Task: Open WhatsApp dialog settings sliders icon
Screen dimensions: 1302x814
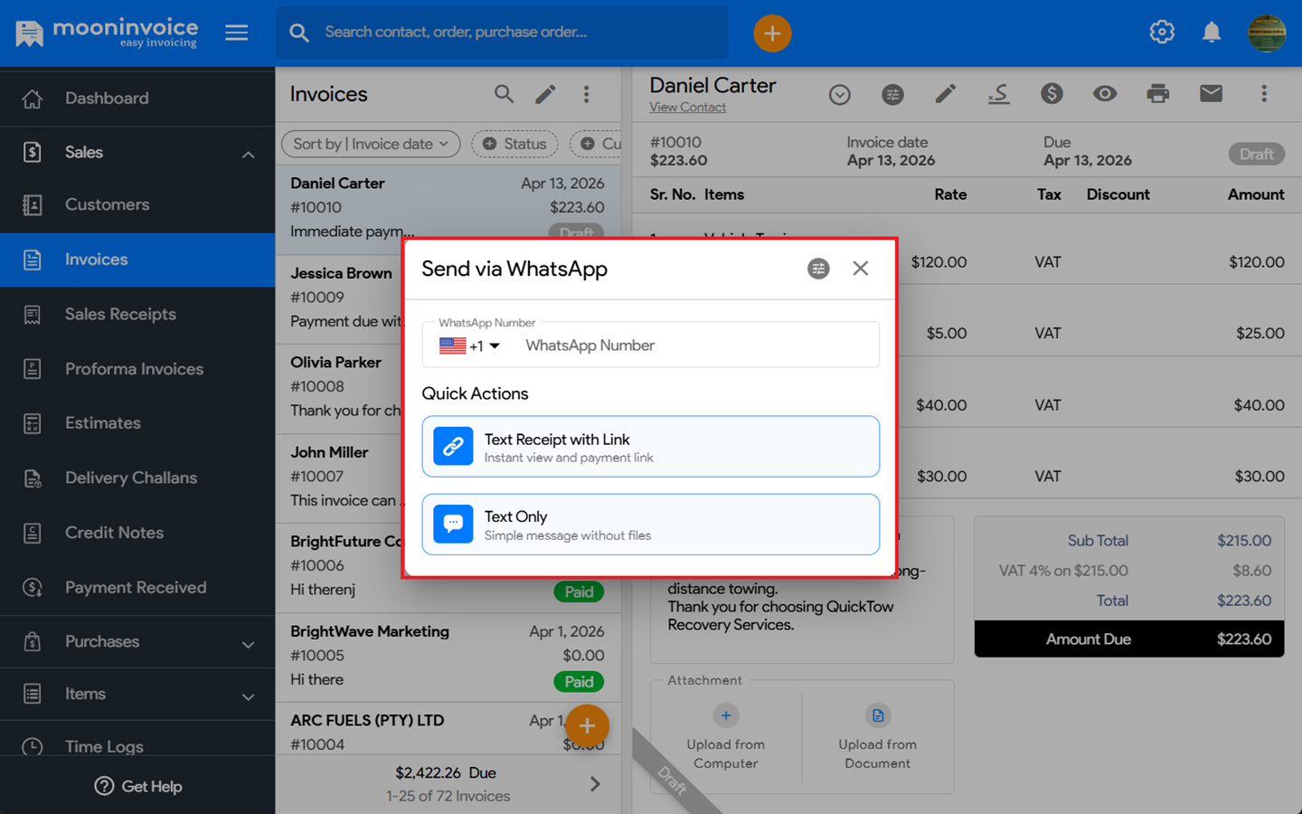Action: [818, 269]
